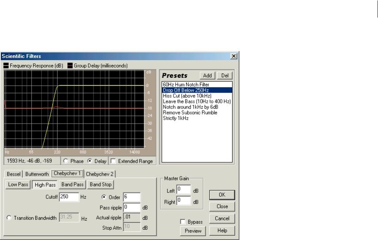Click the Band Stop button
This screenshot has width=378, height=240.
pyautogui.click(x=100, y=185)
